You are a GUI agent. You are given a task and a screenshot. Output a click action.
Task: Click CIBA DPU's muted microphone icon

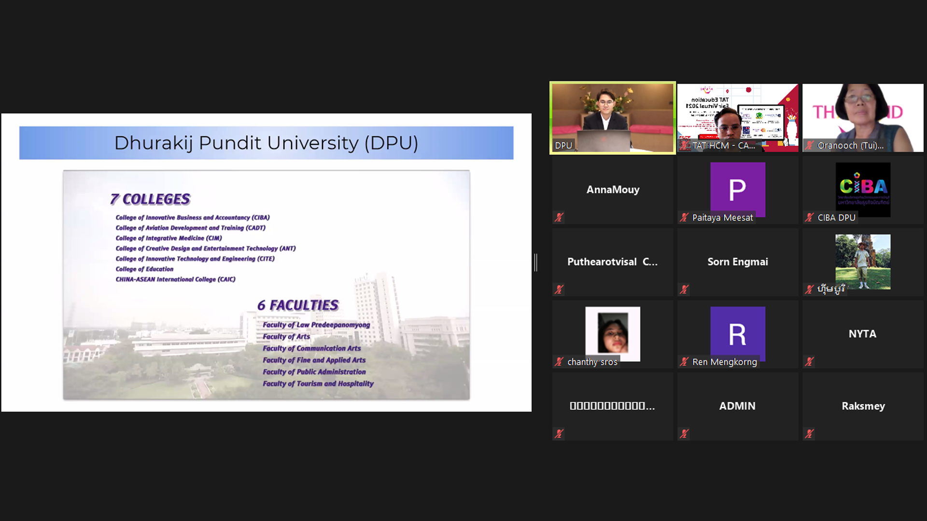[810, 218]
